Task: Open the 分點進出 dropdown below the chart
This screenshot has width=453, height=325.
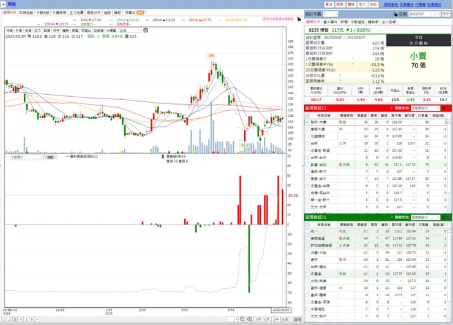Action: point(26,157)
